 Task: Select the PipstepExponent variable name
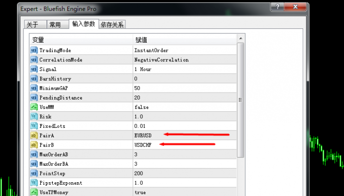[61, 183]
